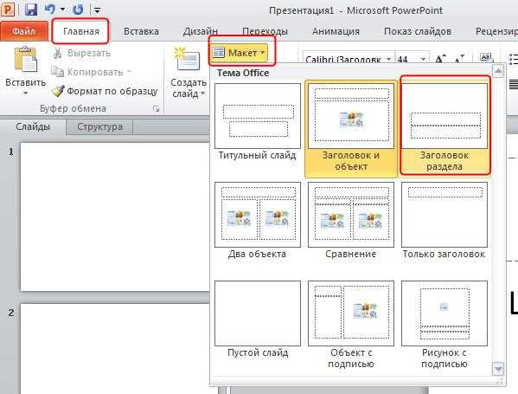Click the bullets list icon

513,59
